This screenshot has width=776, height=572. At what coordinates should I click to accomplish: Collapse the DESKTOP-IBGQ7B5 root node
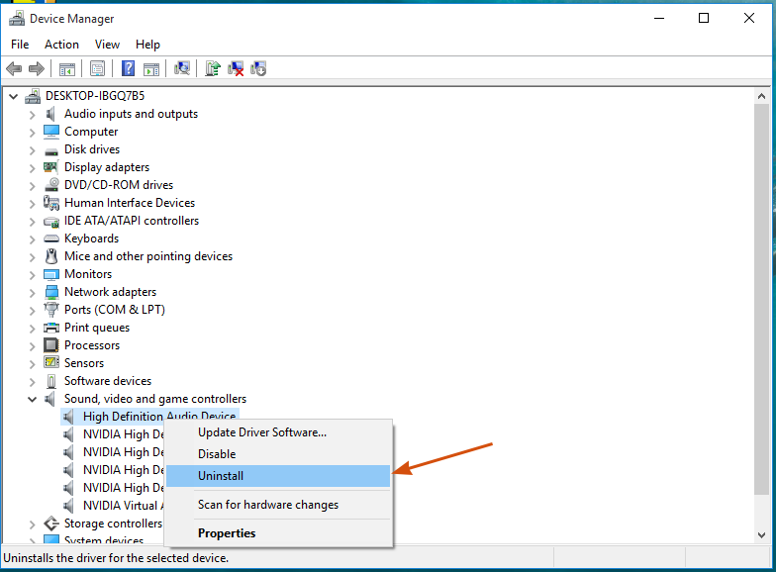click(x=14, y=97)
